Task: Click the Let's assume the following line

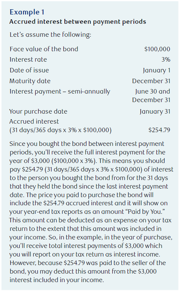Action: pyautogui.click(x=50, y=35)
